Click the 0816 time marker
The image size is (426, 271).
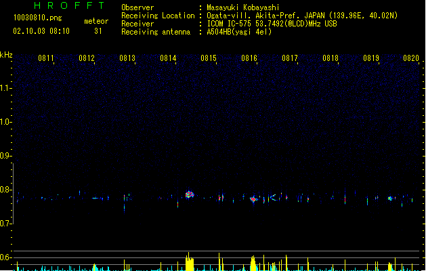249,58
